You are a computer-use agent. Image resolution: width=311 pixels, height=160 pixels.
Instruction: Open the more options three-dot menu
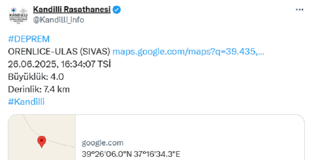(x=299, y=10)
